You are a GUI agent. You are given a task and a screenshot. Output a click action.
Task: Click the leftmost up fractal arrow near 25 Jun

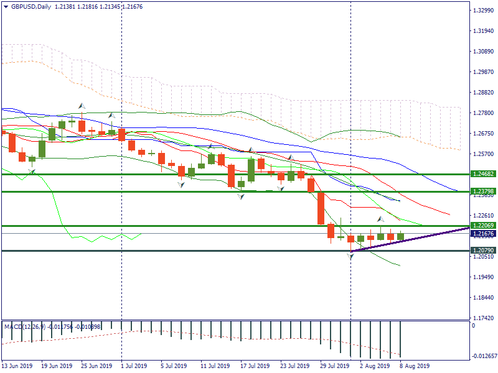pos(82,106)
